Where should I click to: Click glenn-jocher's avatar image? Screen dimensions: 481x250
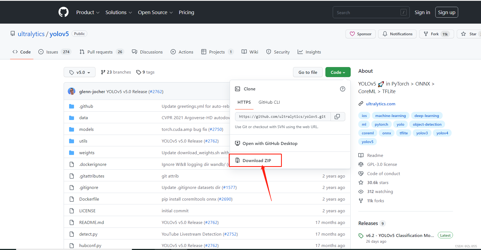[x=72, y=91]
